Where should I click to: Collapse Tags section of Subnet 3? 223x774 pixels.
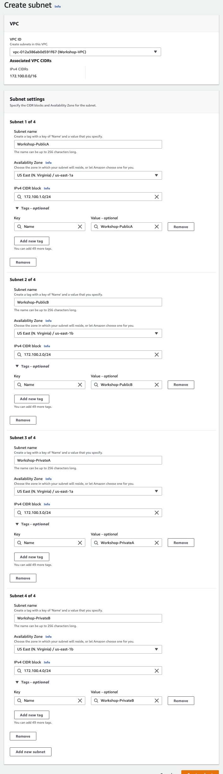[x=32, y=524]
